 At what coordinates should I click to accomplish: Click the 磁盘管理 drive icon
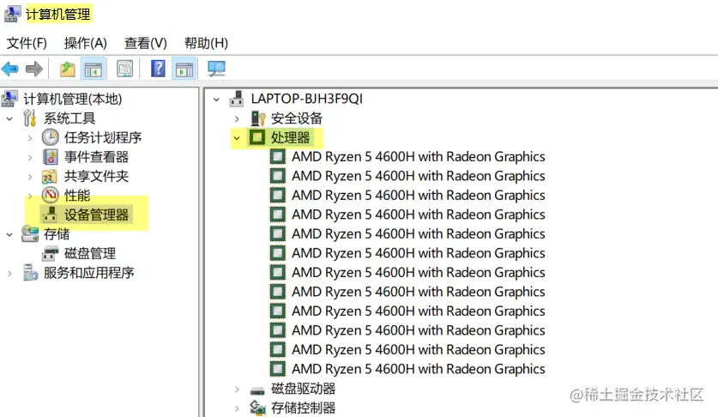point(51,253)
